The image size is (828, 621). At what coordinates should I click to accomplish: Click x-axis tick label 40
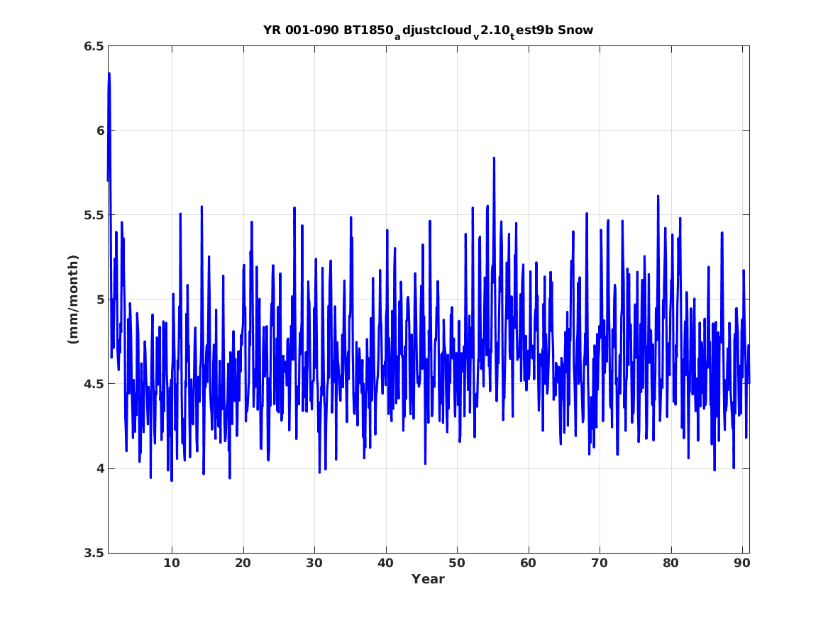[x=385, y=563]
